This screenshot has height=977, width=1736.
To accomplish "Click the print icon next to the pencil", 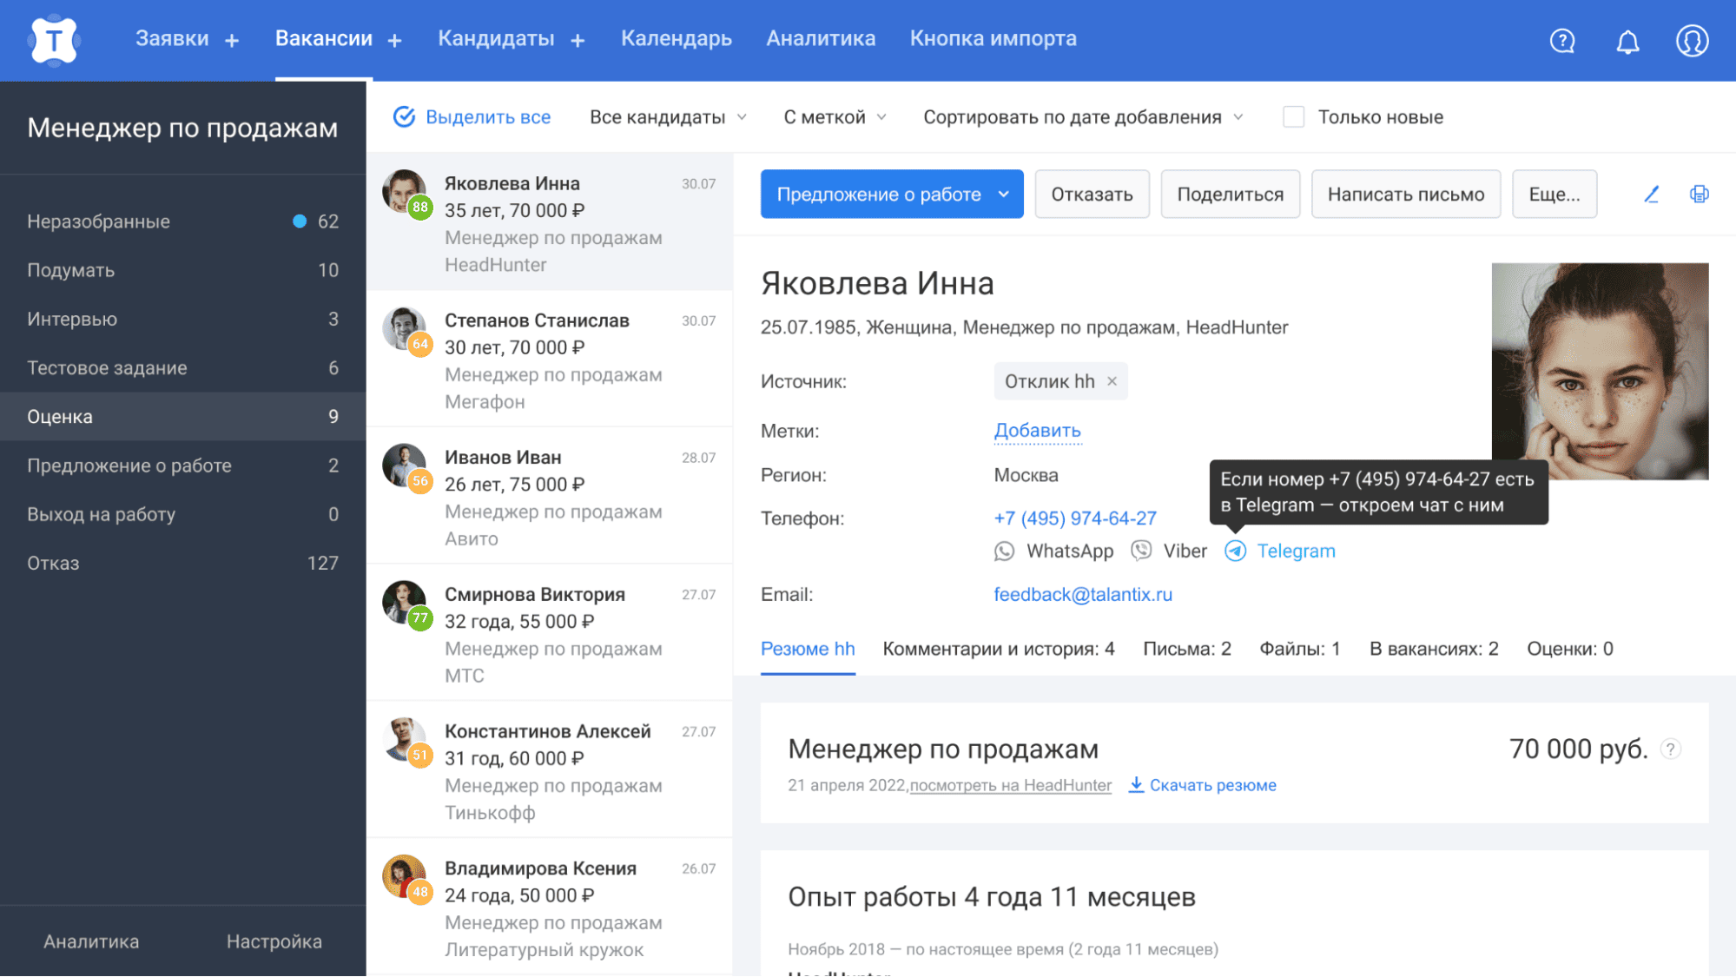I will click(1700, 195).
